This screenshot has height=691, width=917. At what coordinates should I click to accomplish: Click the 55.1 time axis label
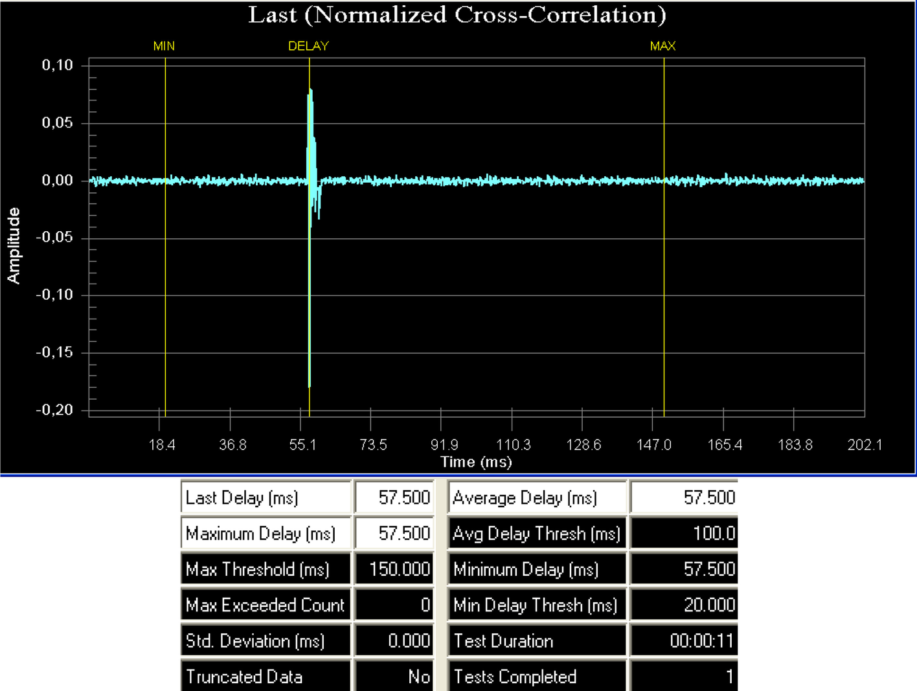click(x=302, y=445)
